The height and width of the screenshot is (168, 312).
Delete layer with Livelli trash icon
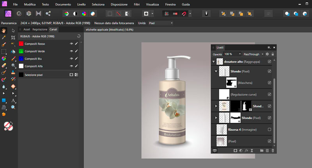(x=273, y=151)
